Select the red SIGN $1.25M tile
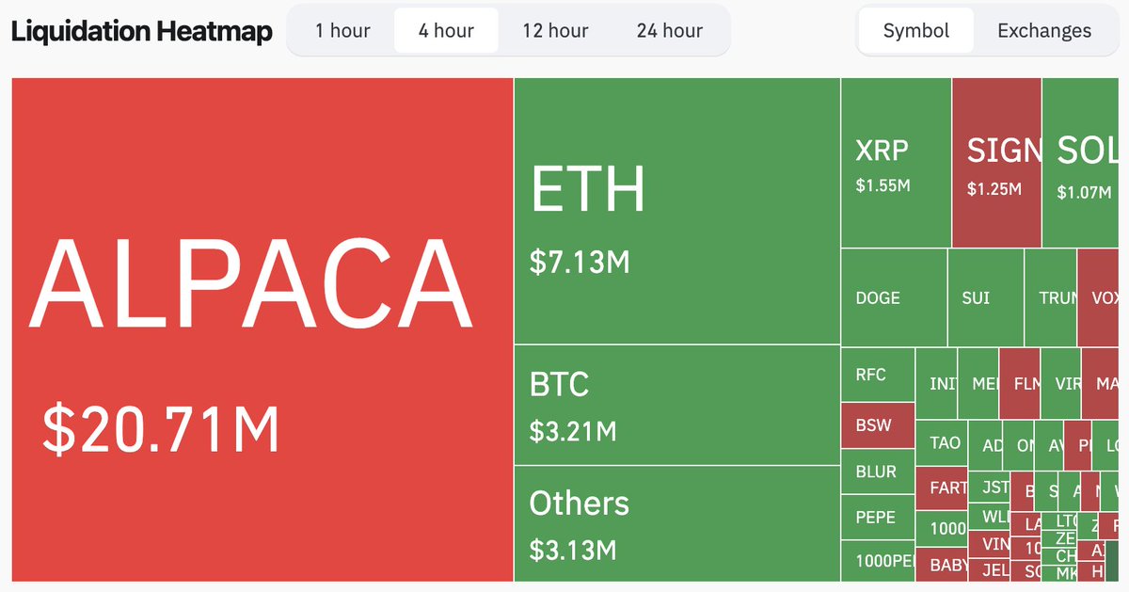The height and width of the screenshot is (592, 1129). pos(996,163)
